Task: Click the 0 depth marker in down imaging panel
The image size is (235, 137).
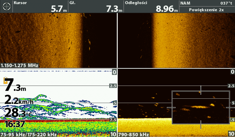Action: click(232, 72)
